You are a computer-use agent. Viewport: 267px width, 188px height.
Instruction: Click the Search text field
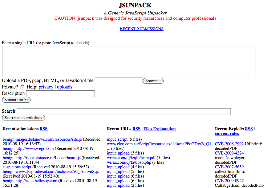pos(123,112)
